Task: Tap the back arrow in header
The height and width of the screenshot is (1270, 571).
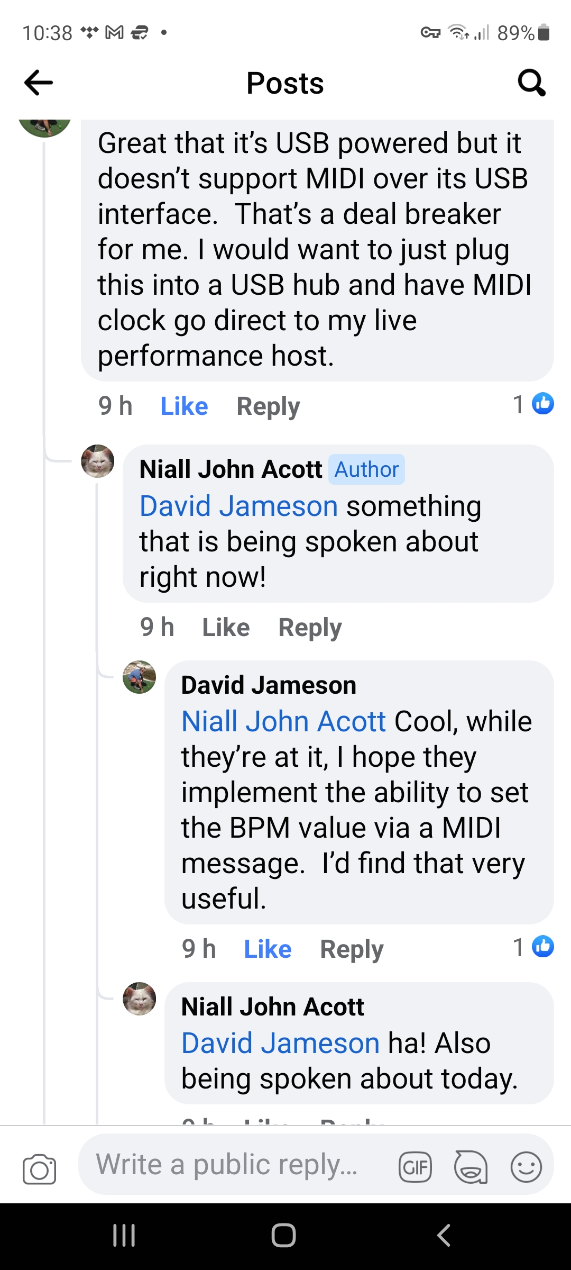Action: click(x=39, y=83)
